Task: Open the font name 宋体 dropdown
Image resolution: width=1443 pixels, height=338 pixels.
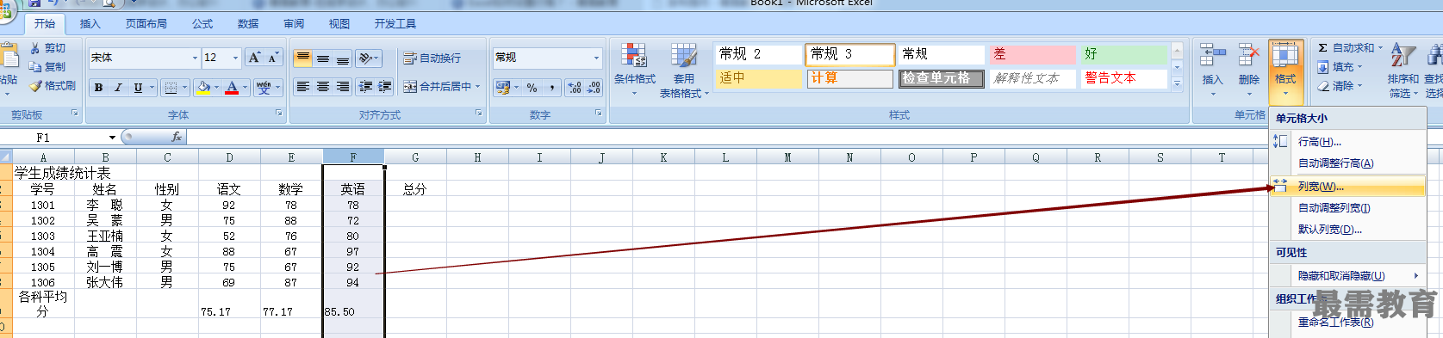Action: point(195,58)
